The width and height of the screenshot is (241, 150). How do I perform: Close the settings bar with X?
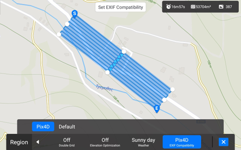[223, 142]
